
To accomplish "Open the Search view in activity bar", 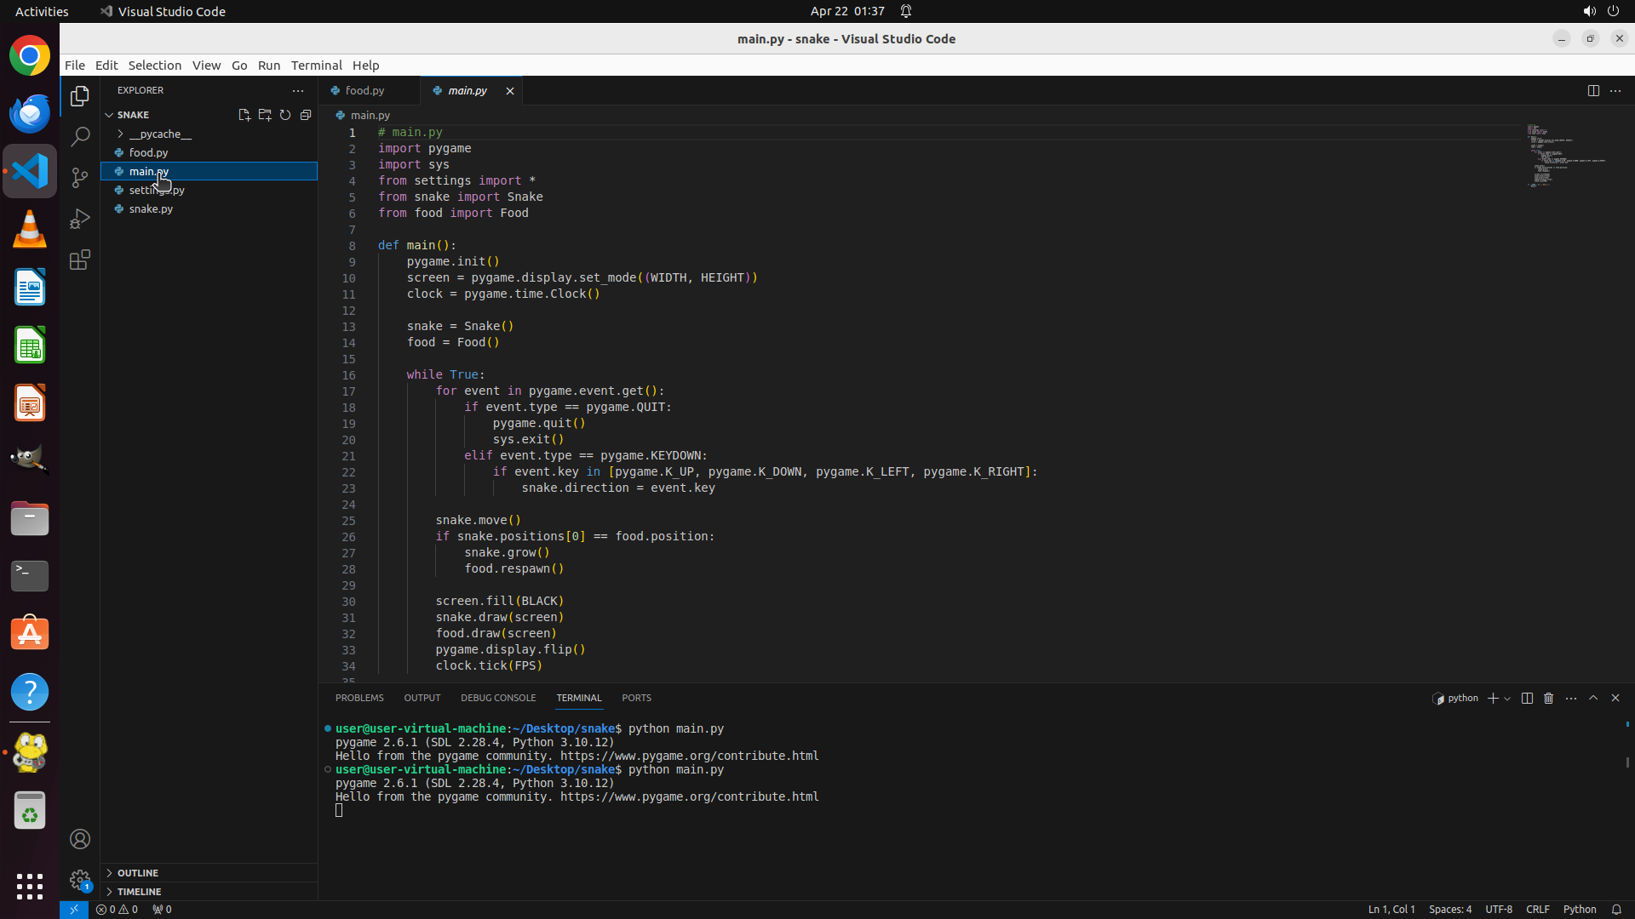I will tap(80, 137).
